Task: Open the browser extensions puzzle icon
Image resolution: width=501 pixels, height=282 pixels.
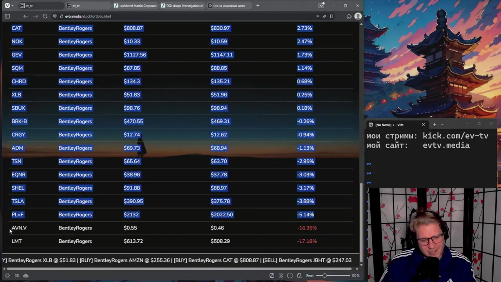Action: (349, 16)
